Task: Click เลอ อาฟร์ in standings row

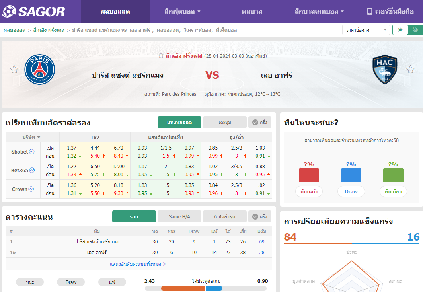Action: coord(97,252)
